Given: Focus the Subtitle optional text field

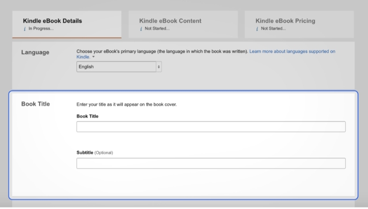Looking at the screenshot, I should pyautogui.click(x=211, y=163).
